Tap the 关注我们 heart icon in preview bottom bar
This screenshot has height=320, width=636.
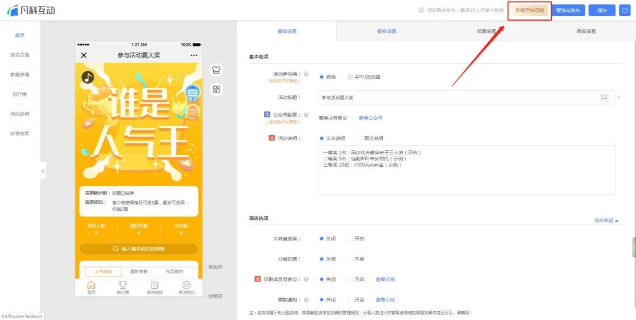186,288
